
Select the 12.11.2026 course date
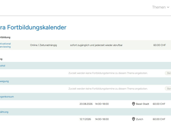click(x=85, y=119)
